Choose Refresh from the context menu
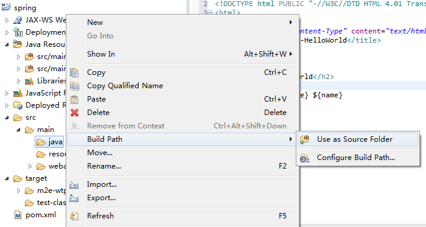This screenshot has width=426, height=227. (183, 216)
